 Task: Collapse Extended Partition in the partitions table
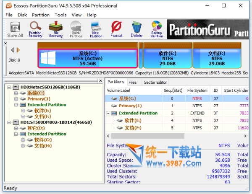coord(108,114)
